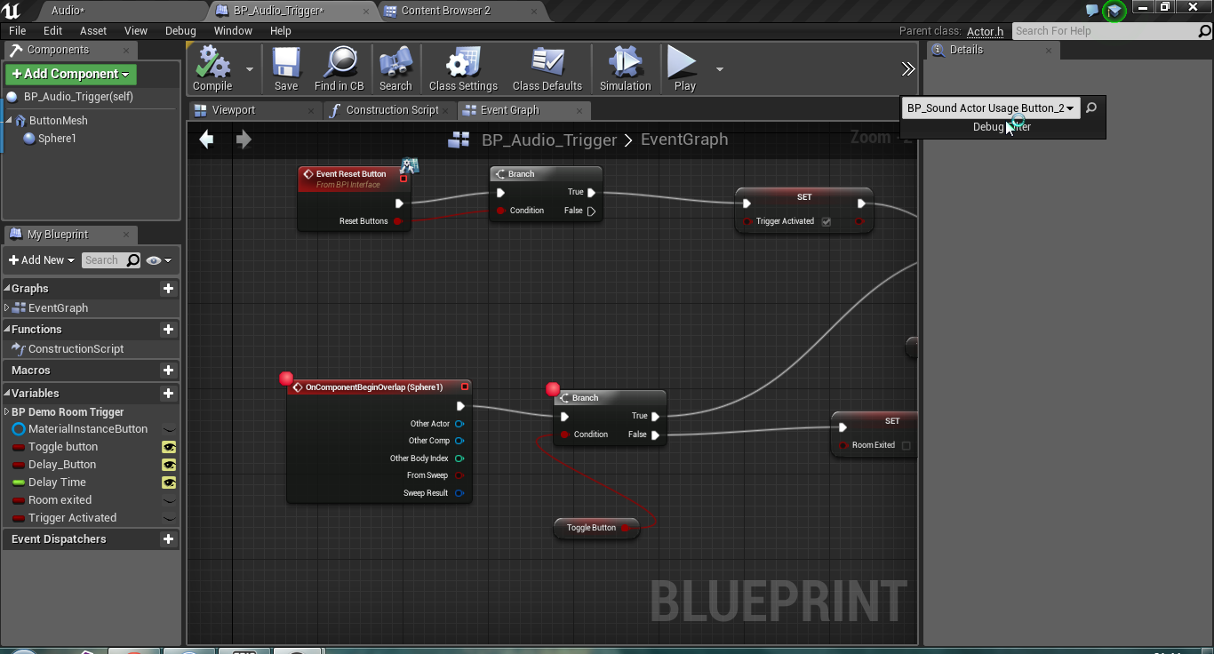Open Class Settings
The height and width of the screenshot is (654, 1214).
(463, 69)
